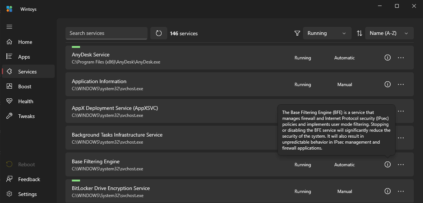This screenshot has width=423, height=203.
Task: Select AppX Deployment Service (AppXSVC) title
Action: click(x=115, y=108)
